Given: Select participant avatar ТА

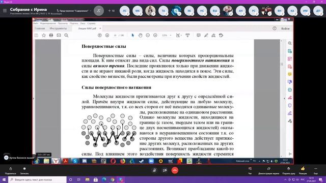Looking at the screenshot, I should pos(163,11).
